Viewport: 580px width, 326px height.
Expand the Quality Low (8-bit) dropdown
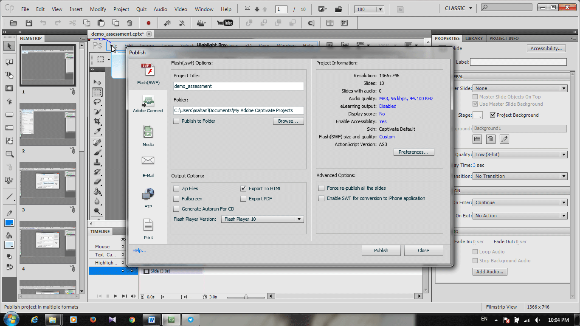point(520,155)
